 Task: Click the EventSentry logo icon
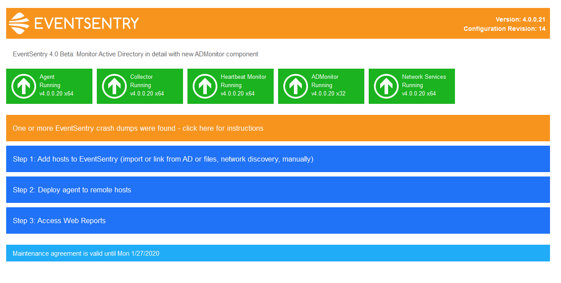coord(19,23)
